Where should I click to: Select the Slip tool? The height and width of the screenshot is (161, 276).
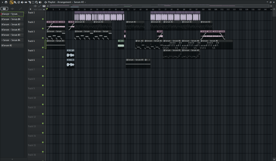26,2
